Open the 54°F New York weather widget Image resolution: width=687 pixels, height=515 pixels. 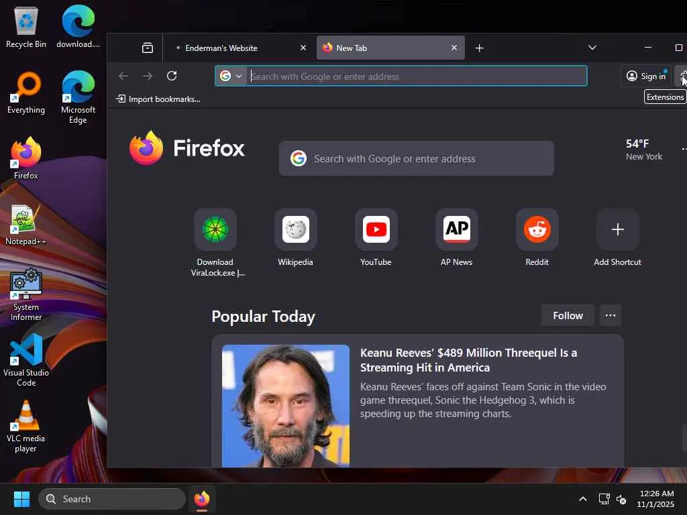643,150
